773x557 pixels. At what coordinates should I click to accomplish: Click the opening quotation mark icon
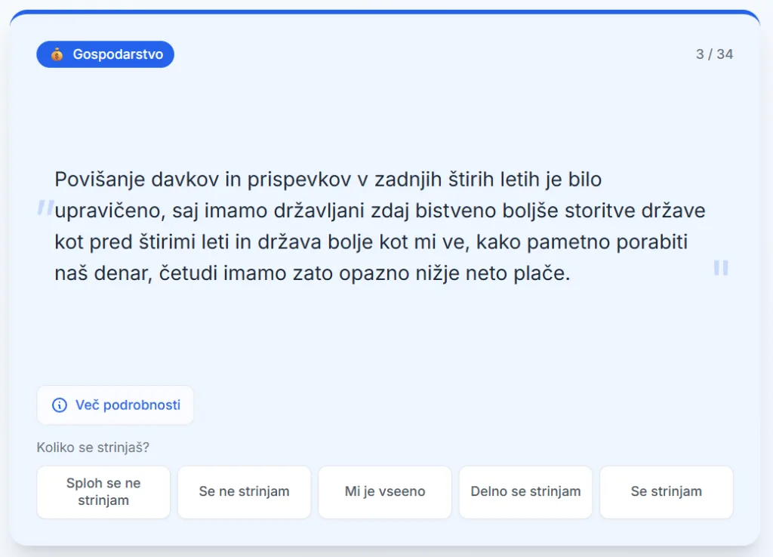(x=45, y=208)
